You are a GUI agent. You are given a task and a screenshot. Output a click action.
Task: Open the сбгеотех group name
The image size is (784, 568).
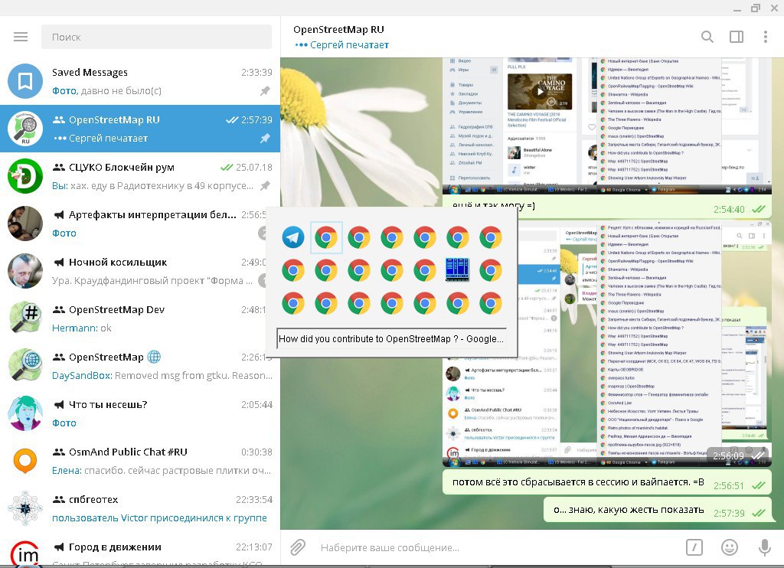[93, 500]
